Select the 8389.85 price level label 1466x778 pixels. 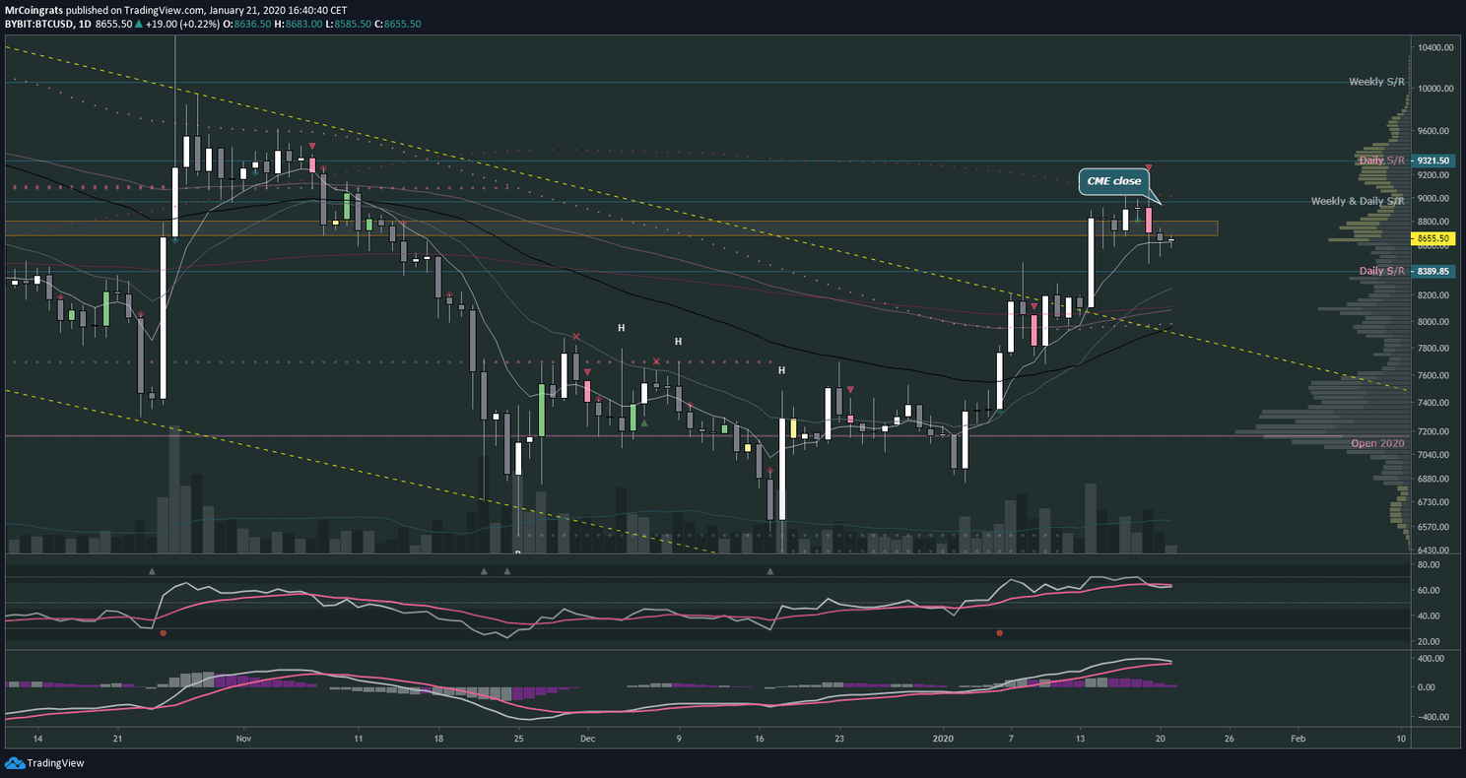point(1433,271)
